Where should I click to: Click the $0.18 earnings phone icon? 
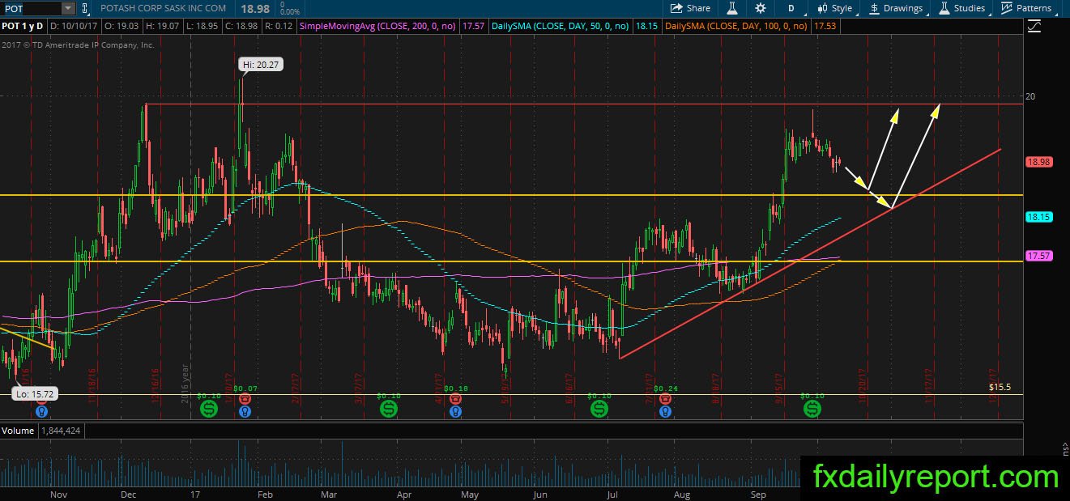(456, 398)
